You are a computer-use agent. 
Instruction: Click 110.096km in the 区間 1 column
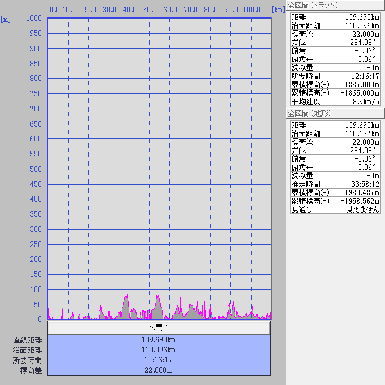(159, 350)
